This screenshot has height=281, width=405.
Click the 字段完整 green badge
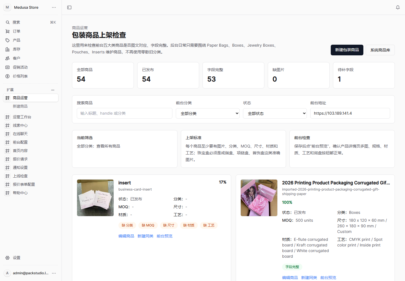pos(292,267)
